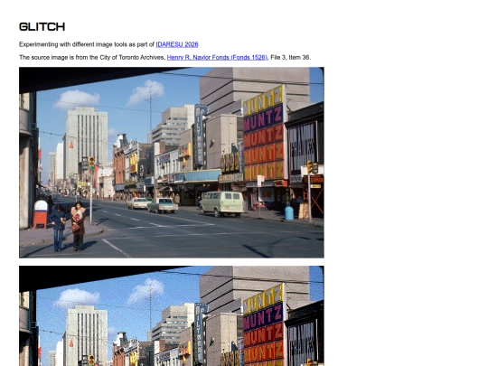Click the 'File 3, Item 36.' text
Viewport: 488px width, 366px height.
point(291,58)
